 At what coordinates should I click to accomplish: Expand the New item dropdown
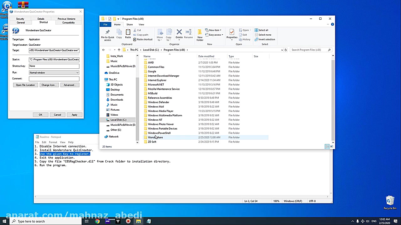(x=214, y=30)
